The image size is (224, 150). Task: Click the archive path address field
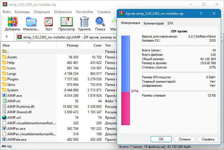(67, 37)
